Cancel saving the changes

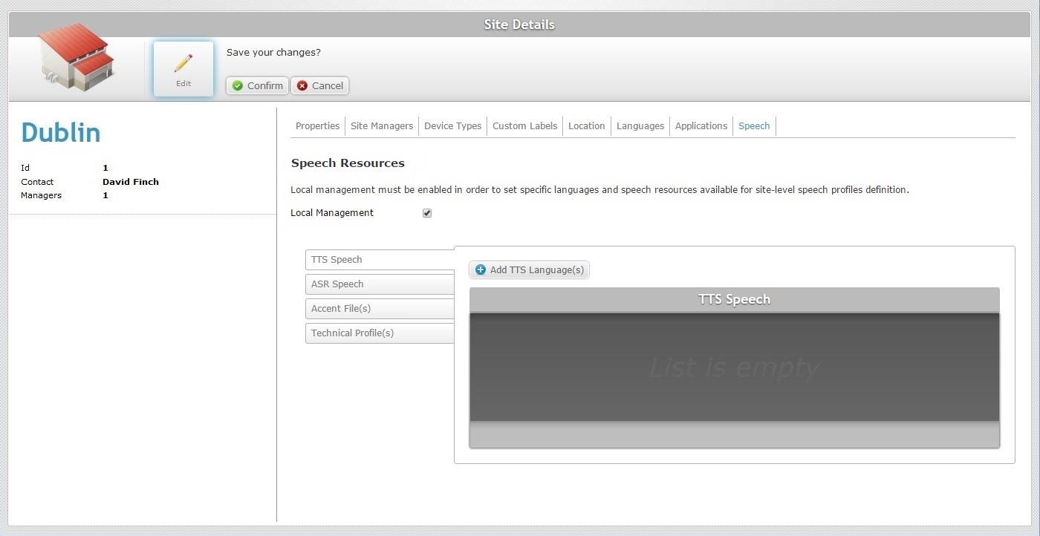pyautogui.click(x=319, y=85)
